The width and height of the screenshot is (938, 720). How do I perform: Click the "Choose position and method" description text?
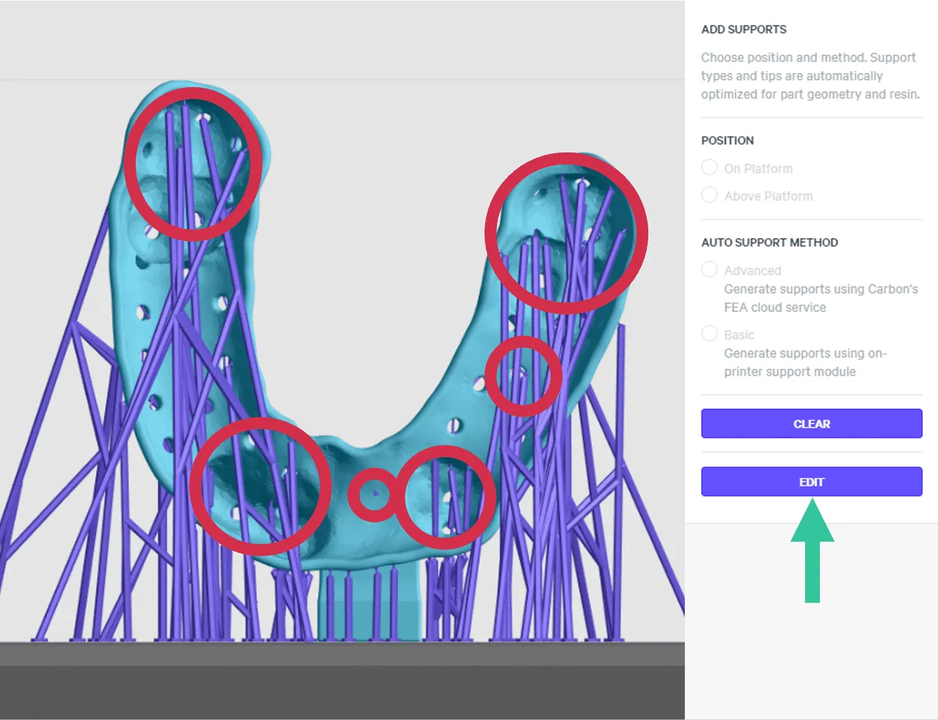pos(810,76)
